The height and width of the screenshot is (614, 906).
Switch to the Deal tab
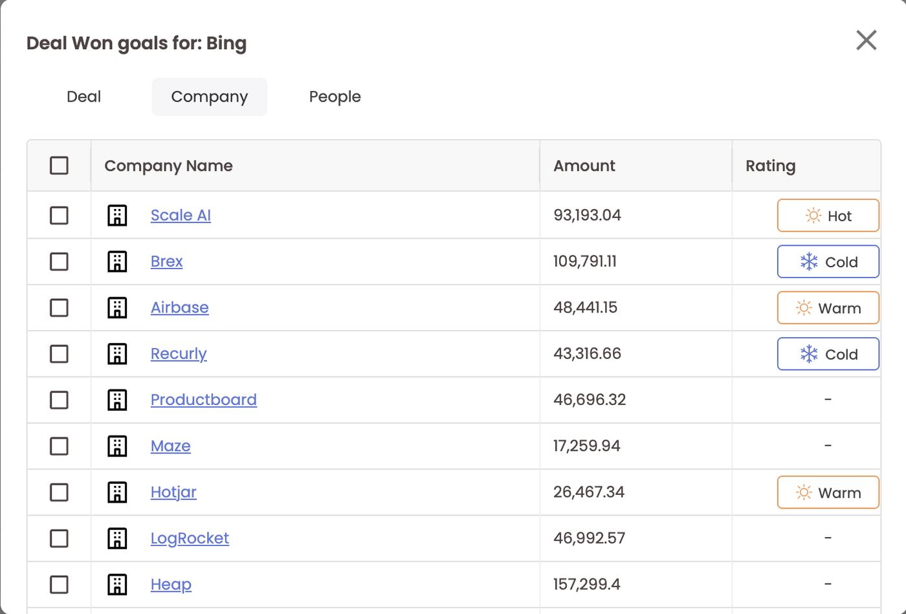pyautogui.click(x=83, y=96)
